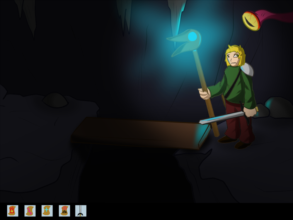Click the wooden plank bridge
The height and width of the screenshot is (220, 293).
pyautogui.click(x=138, y=132)
